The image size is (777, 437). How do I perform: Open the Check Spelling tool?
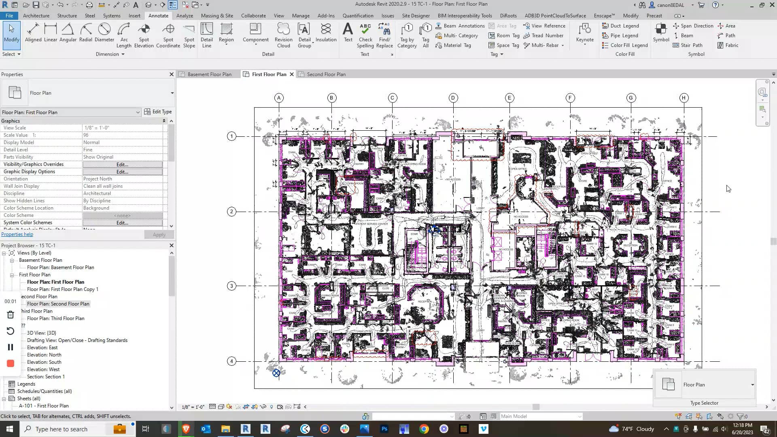[365, 34]
